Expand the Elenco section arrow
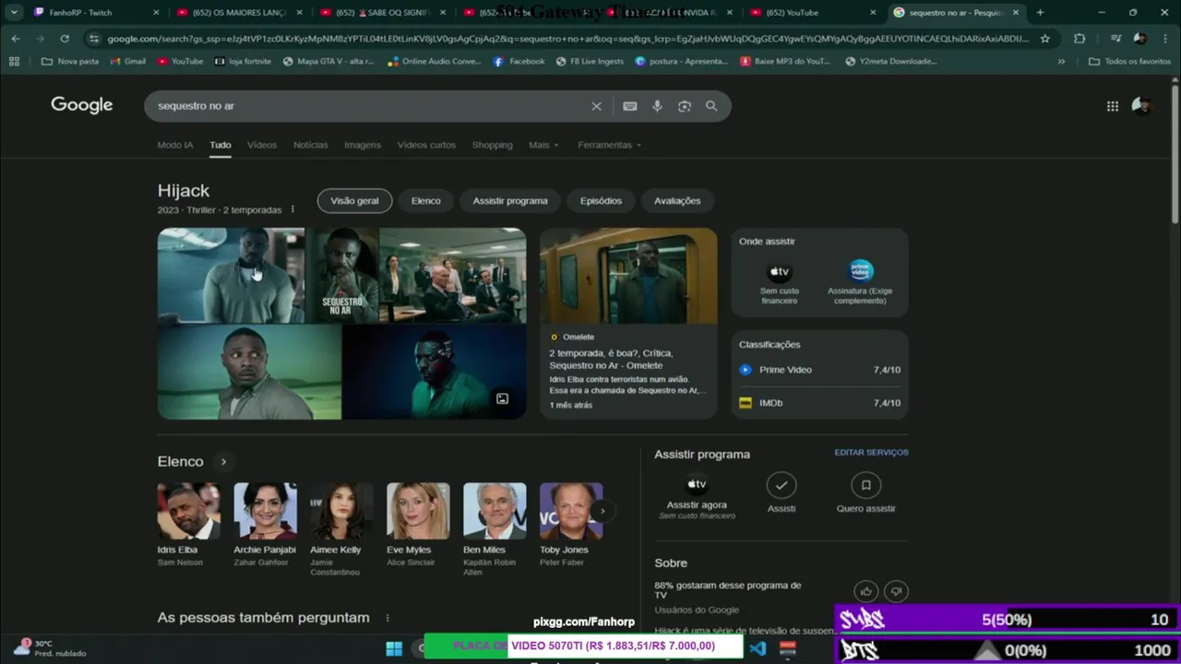The image size is (1181, 664). point(222,461)
